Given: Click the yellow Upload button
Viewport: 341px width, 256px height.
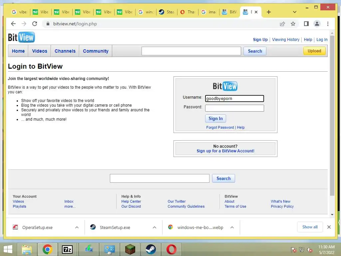Looking at the screenshot, I should 314,51.
